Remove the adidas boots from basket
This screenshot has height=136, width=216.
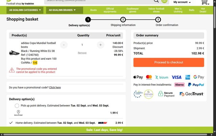82,53
